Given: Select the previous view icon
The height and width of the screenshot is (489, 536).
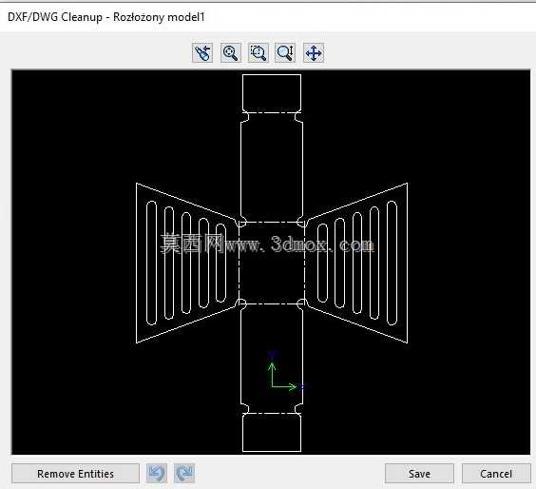Looking at the screenshot, I should point(202,53).
